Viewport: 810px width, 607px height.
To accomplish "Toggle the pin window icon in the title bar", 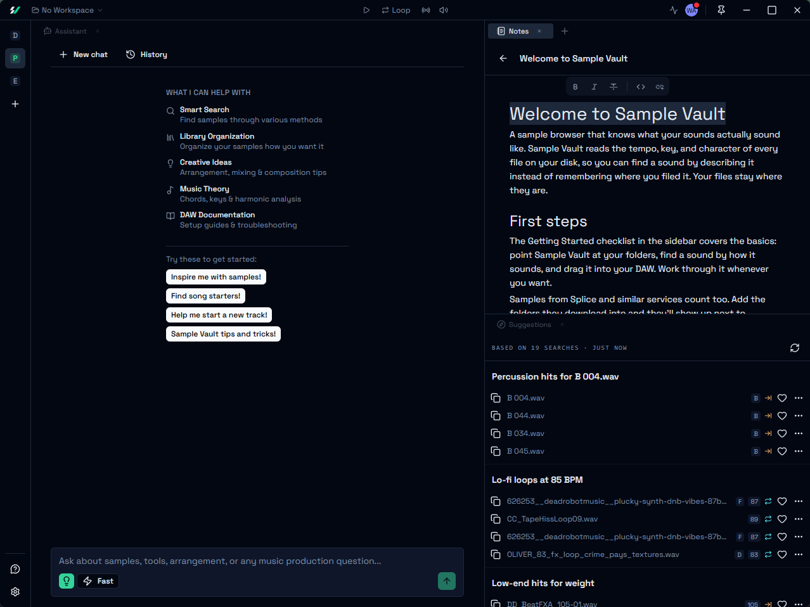I will (x=721, y=10).
